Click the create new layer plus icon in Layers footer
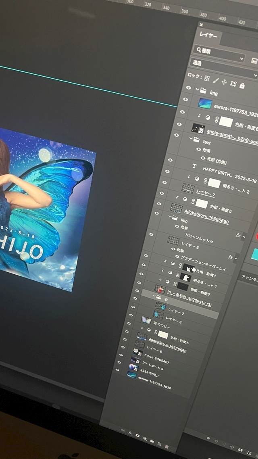Screen dimensions: 258x459 coord(159,444)
